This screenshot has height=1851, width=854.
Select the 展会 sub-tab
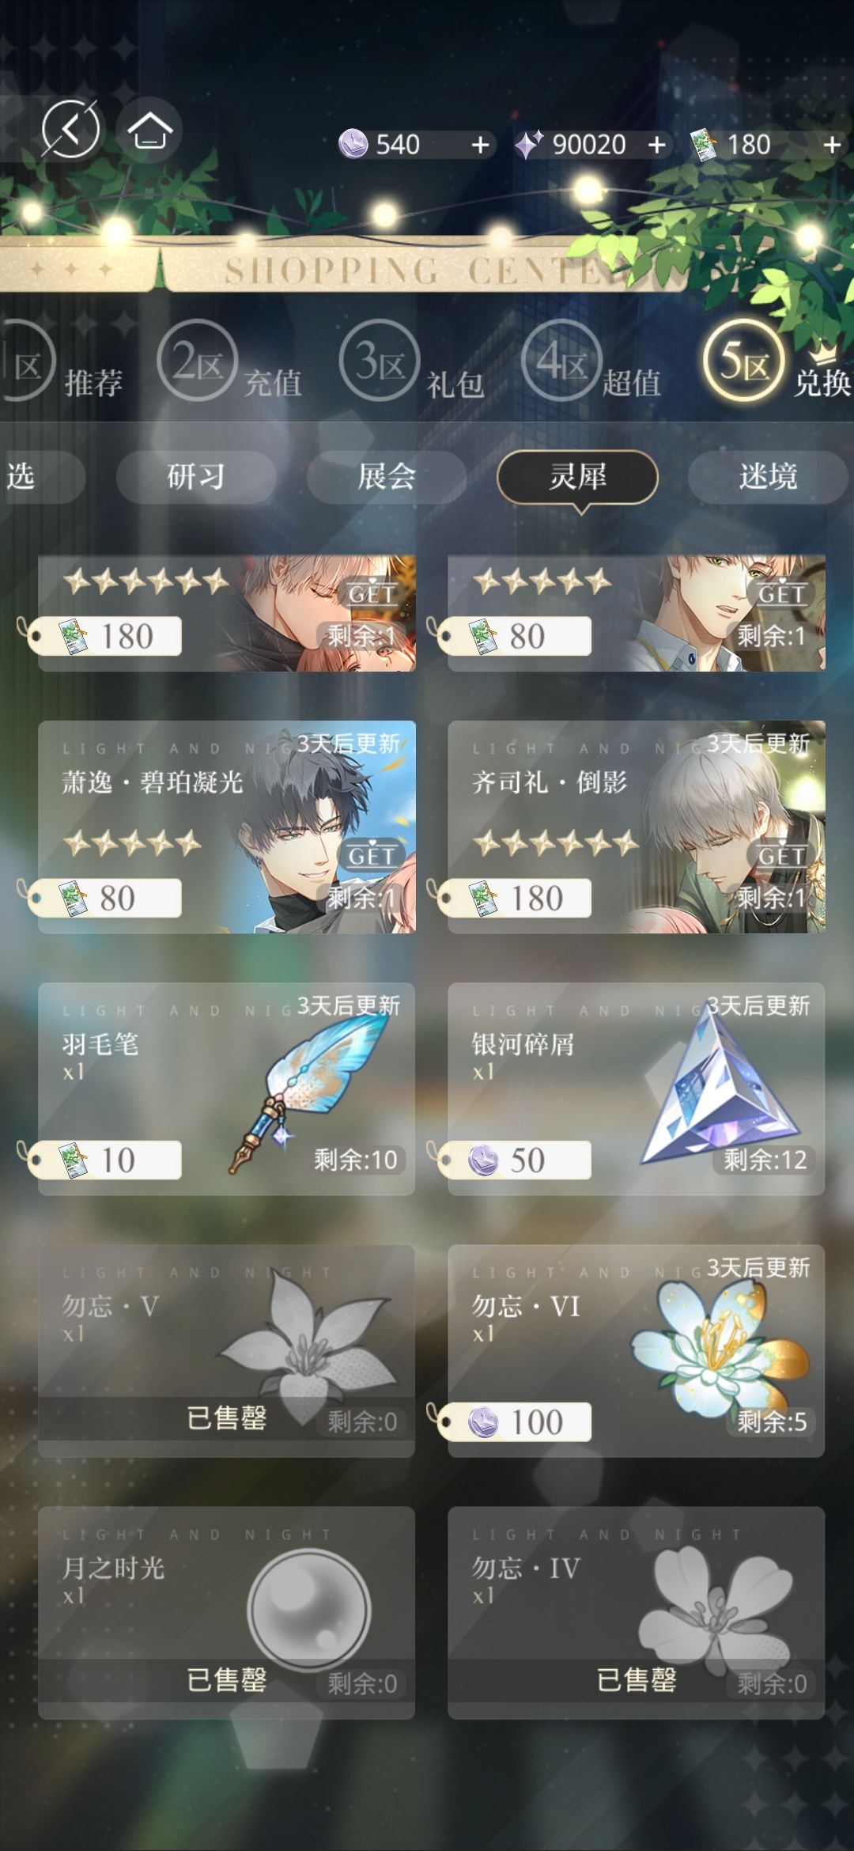[387, 477]
